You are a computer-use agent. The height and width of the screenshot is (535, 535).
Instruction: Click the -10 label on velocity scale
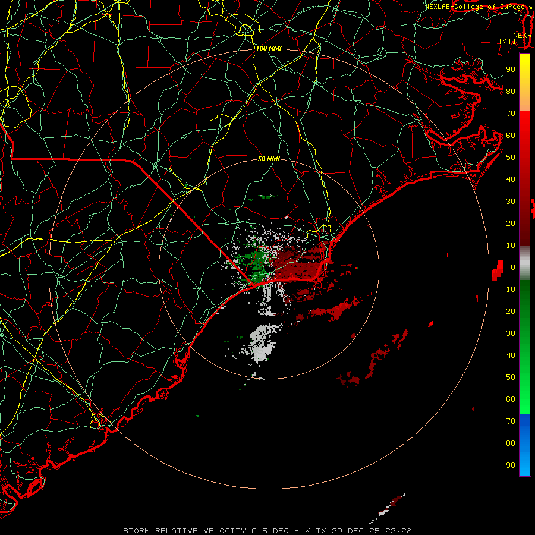[508, 289]
